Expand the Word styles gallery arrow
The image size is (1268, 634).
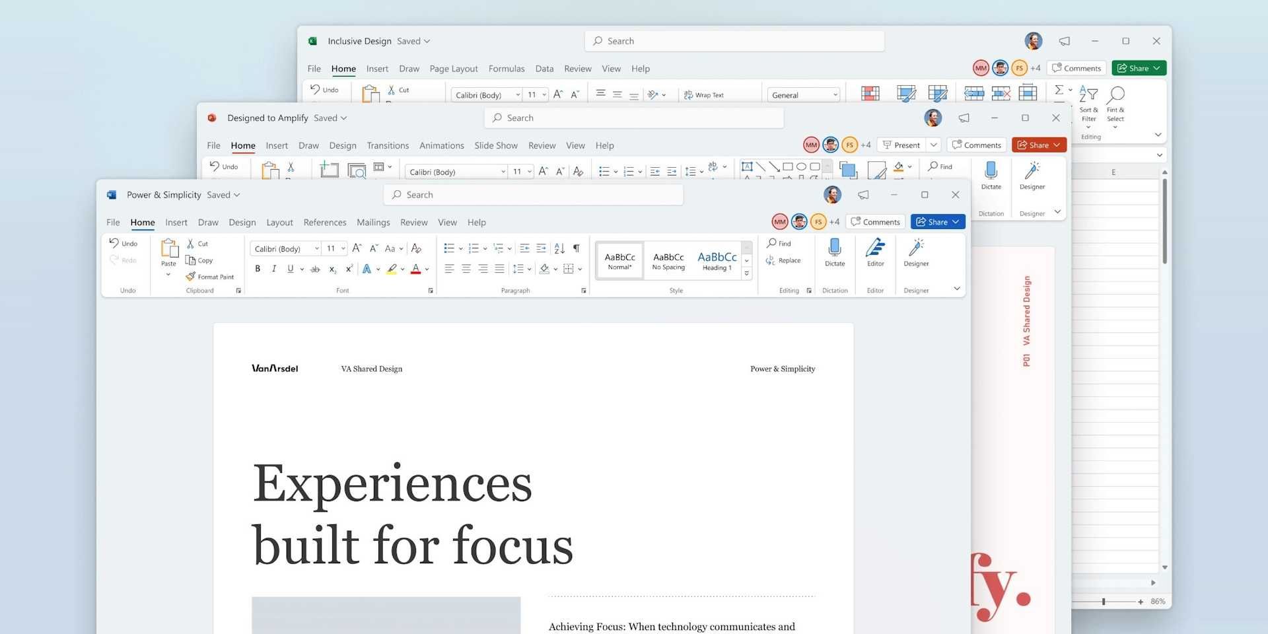[747, 273]
